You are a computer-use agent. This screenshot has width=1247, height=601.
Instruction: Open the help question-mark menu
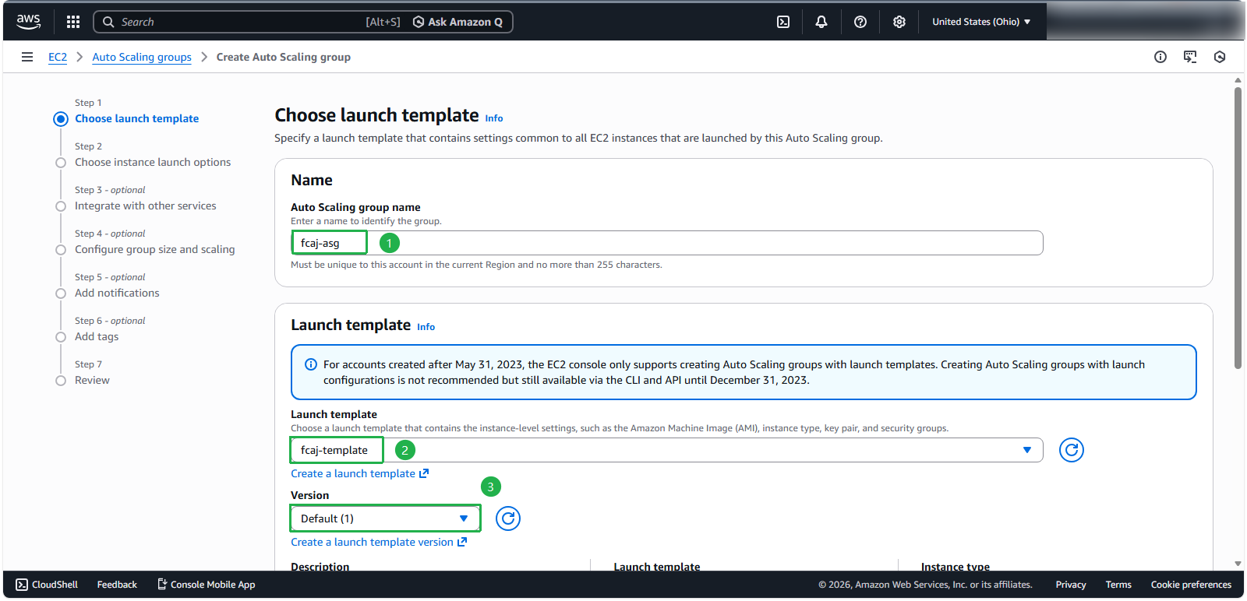(860, 22)
